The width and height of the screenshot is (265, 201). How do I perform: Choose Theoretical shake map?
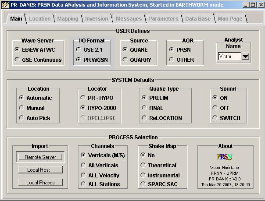(x=158, y=165)
